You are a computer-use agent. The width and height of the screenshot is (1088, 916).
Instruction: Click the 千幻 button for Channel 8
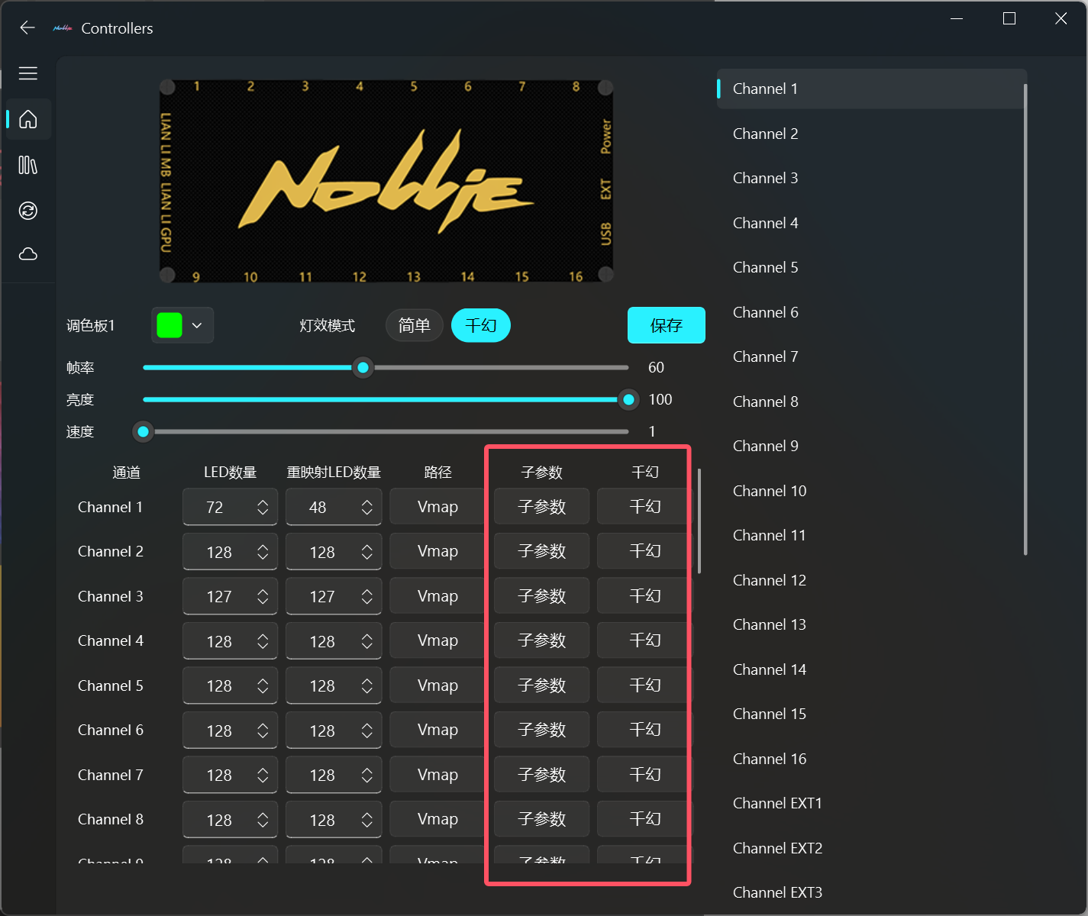tap(645, 819)
